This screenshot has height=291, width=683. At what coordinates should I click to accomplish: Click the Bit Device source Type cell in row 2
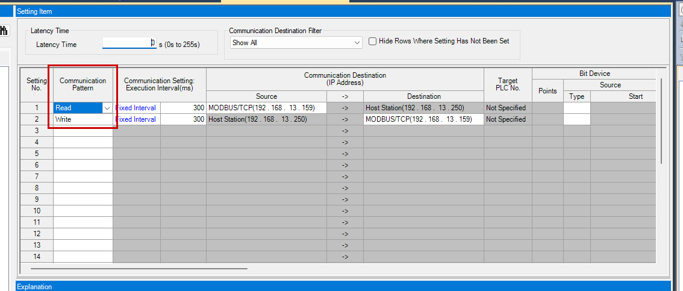coord(577,119)
